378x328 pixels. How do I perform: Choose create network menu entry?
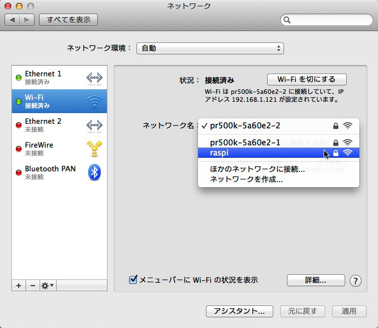coord(246,179)
